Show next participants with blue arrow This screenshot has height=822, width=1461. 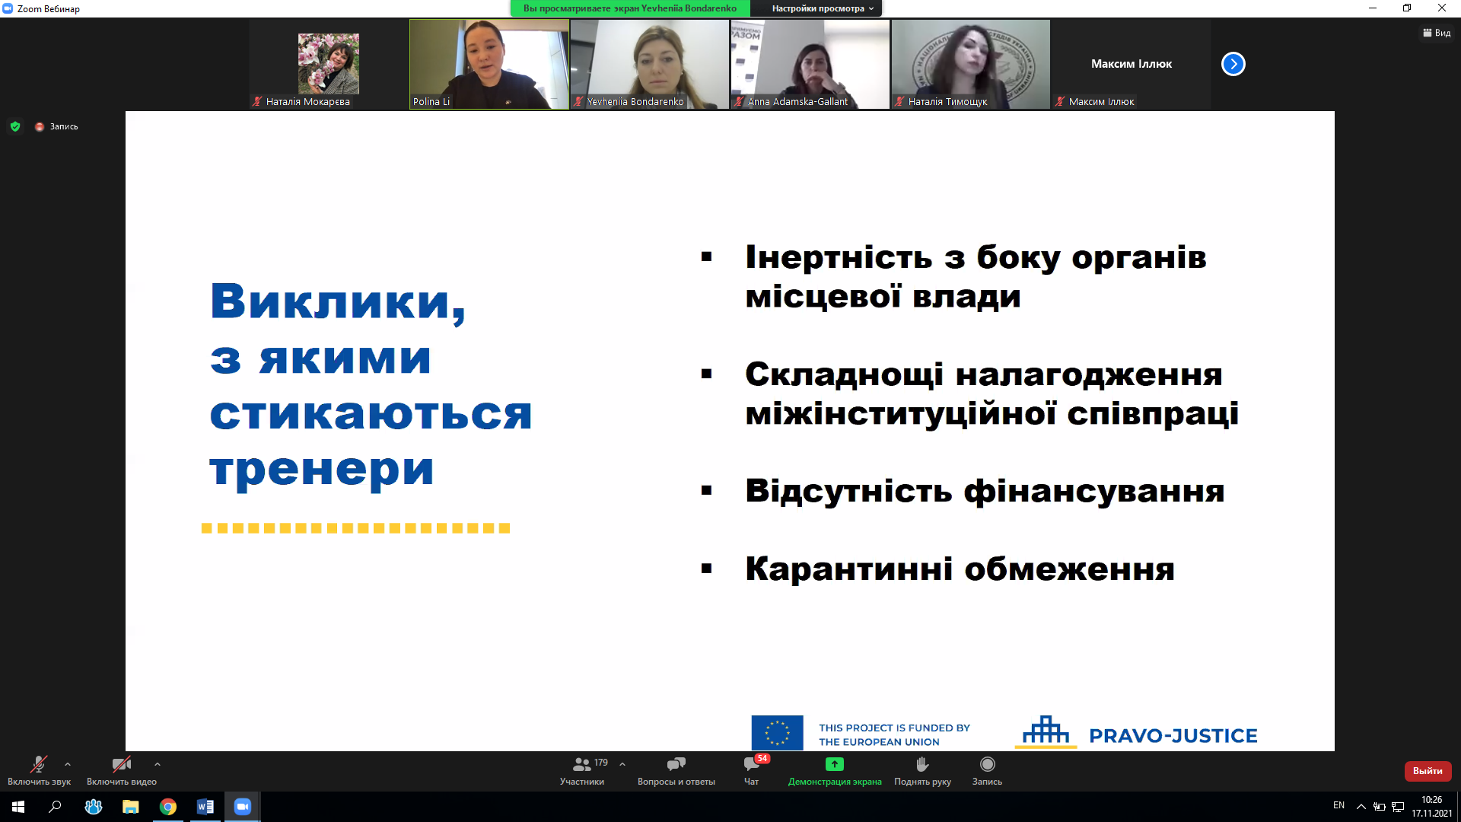(1233, 64)
